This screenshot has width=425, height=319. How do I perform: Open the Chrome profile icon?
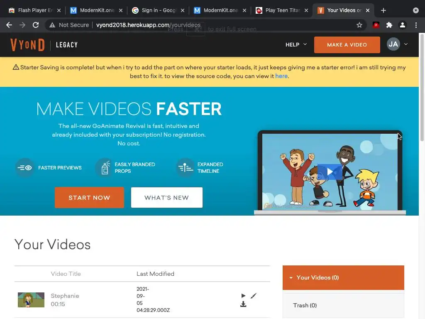click(403, 25)
